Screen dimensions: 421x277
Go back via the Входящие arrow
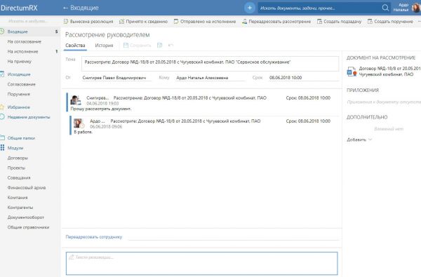pyautogui.click(x=81, y=8)
